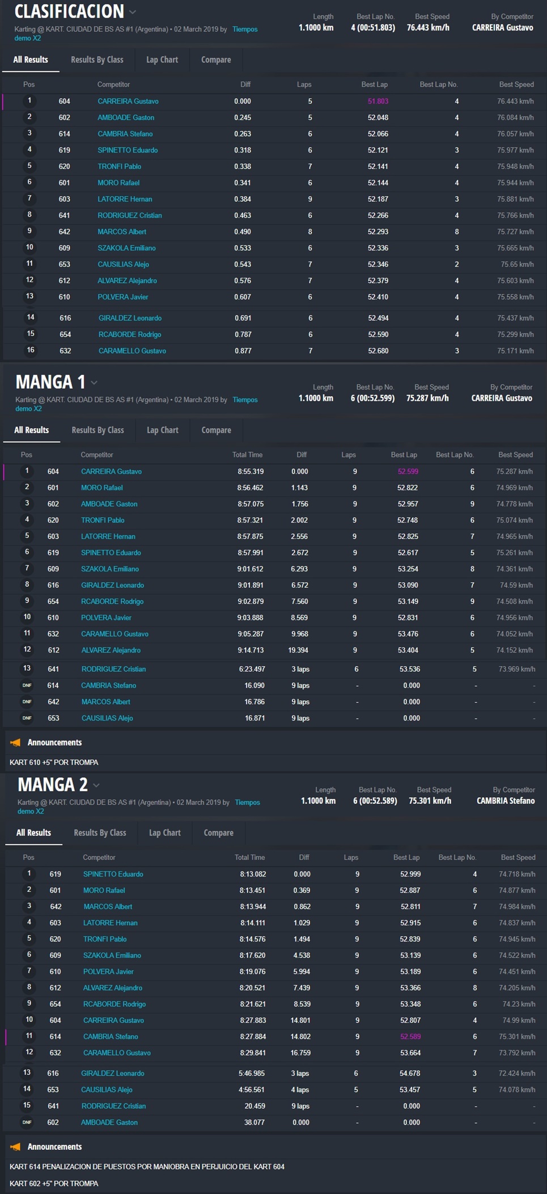Click the megaphone icon in MANGA 1 announcements
Image resolution: width=547 pixels, height=1194 pixels.
(x=15, y=742)
